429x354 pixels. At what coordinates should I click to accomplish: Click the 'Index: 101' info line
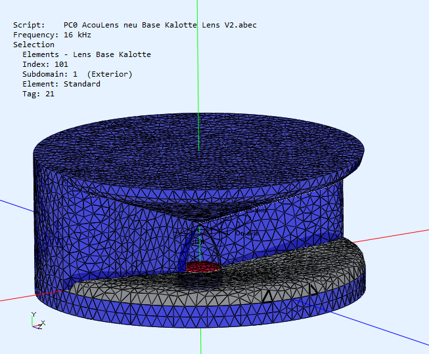(45, 64)
